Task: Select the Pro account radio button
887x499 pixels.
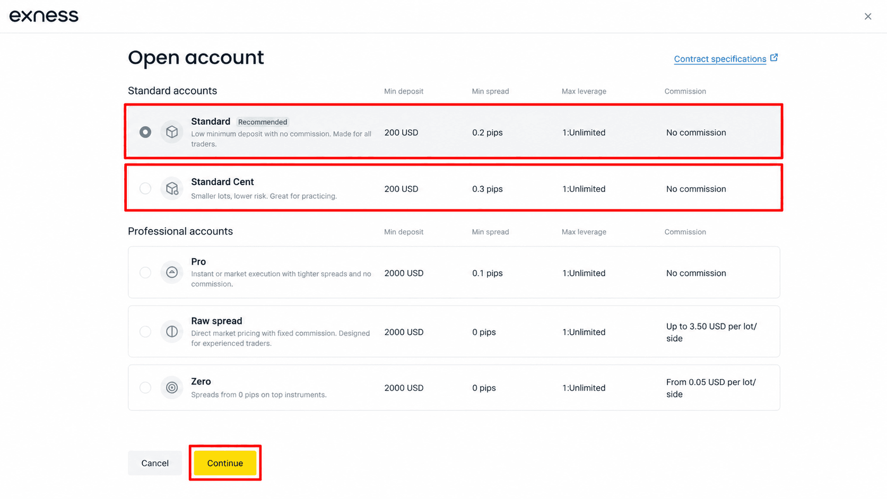Action: point(145,273)
